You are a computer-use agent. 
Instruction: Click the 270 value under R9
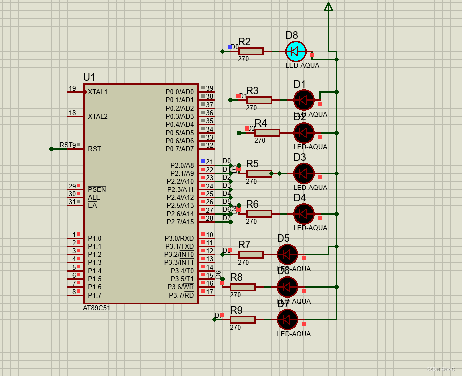[235, 327]
